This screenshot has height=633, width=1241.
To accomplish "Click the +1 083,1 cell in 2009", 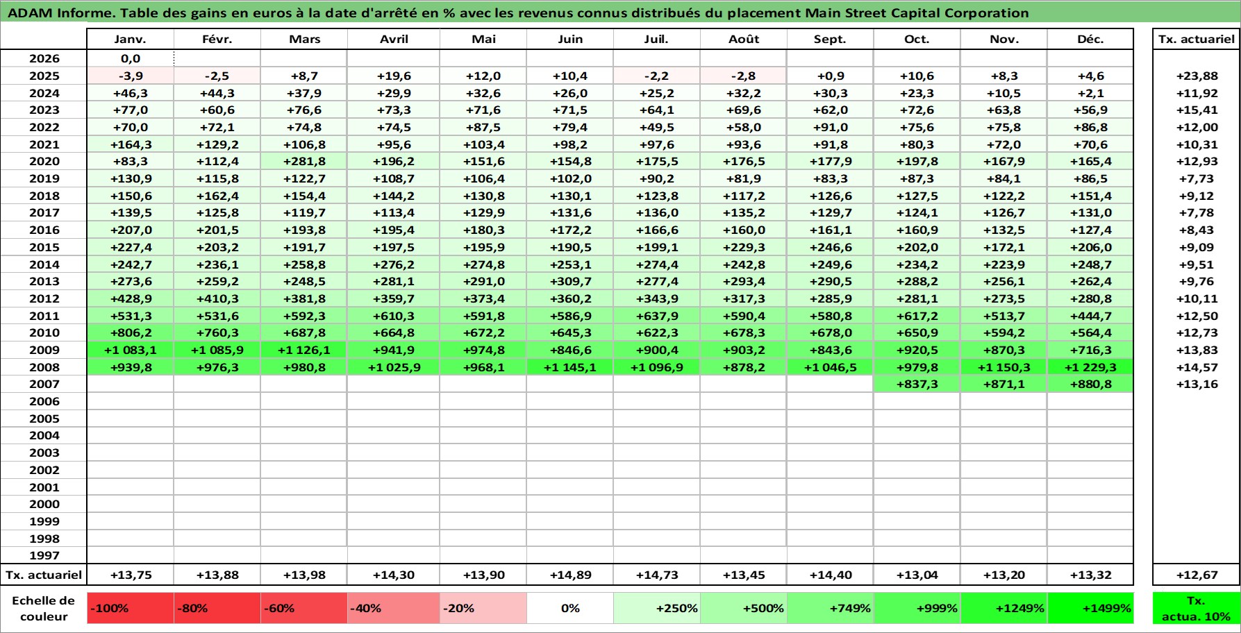I will coord(131,350).
